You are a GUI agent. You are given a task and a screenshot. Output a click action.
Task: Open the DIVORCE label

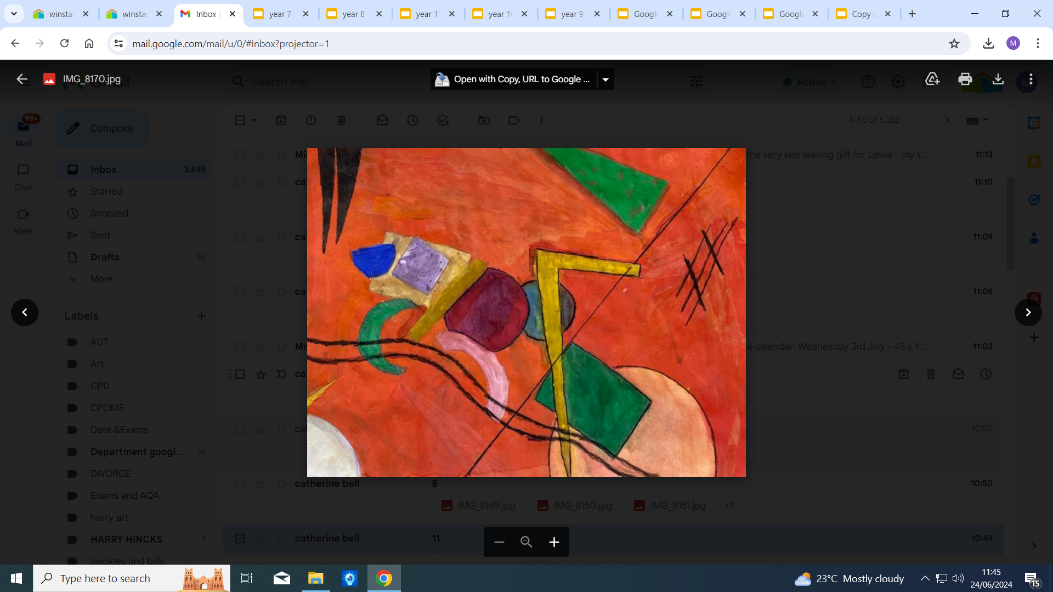pyautogui.click(x=110, y=474)
